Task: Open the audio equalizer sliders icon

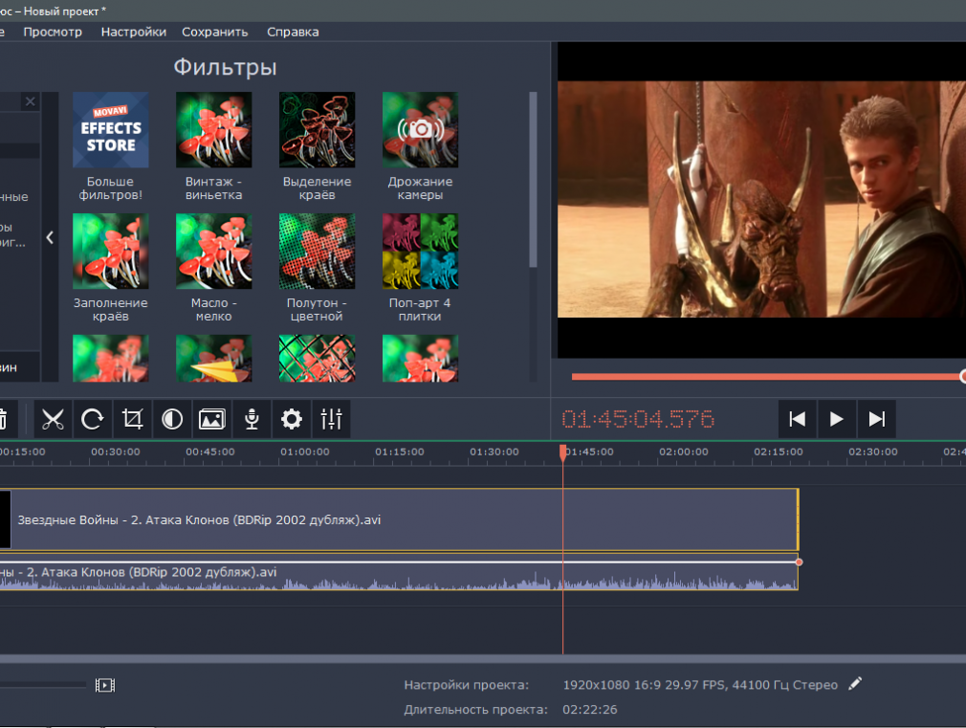Action: (332, 420)
